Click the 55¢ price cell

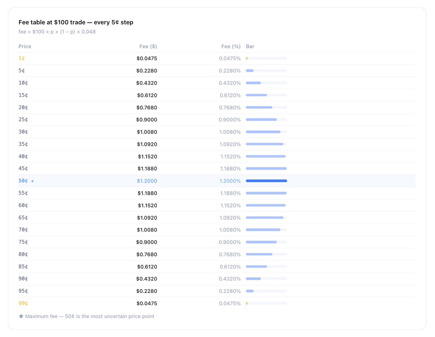(23, 193)
